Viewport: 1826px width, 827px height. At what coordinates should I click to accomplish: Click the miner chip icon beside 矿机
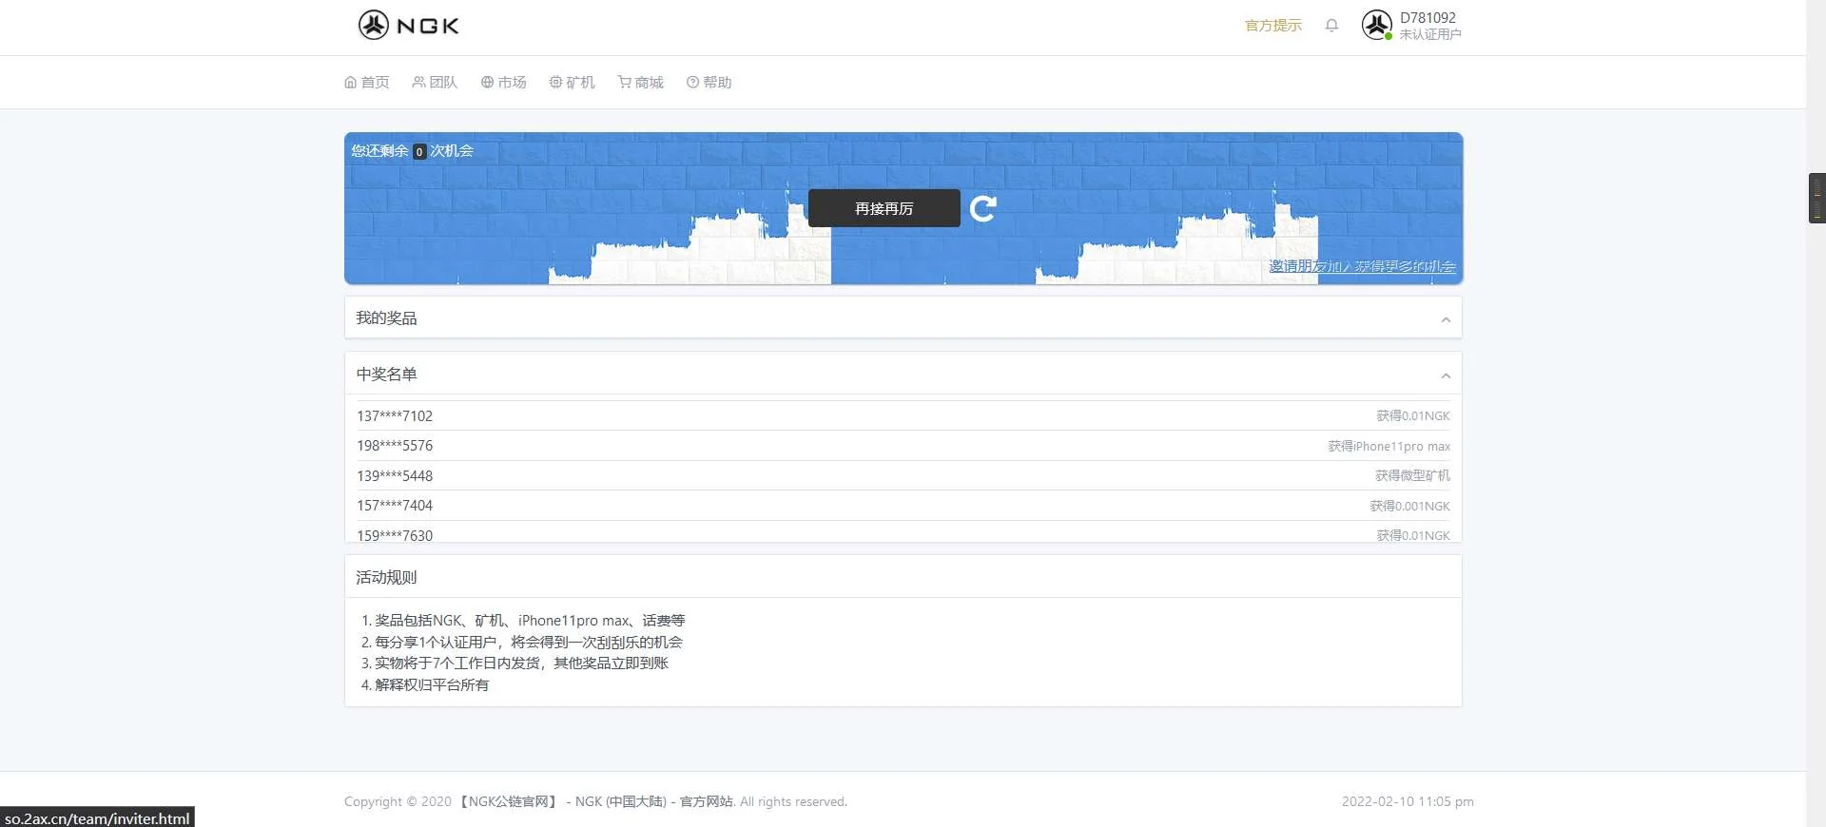(555, 83)
